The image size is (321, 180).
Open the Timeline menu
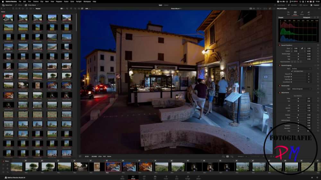tap(36, 1)
